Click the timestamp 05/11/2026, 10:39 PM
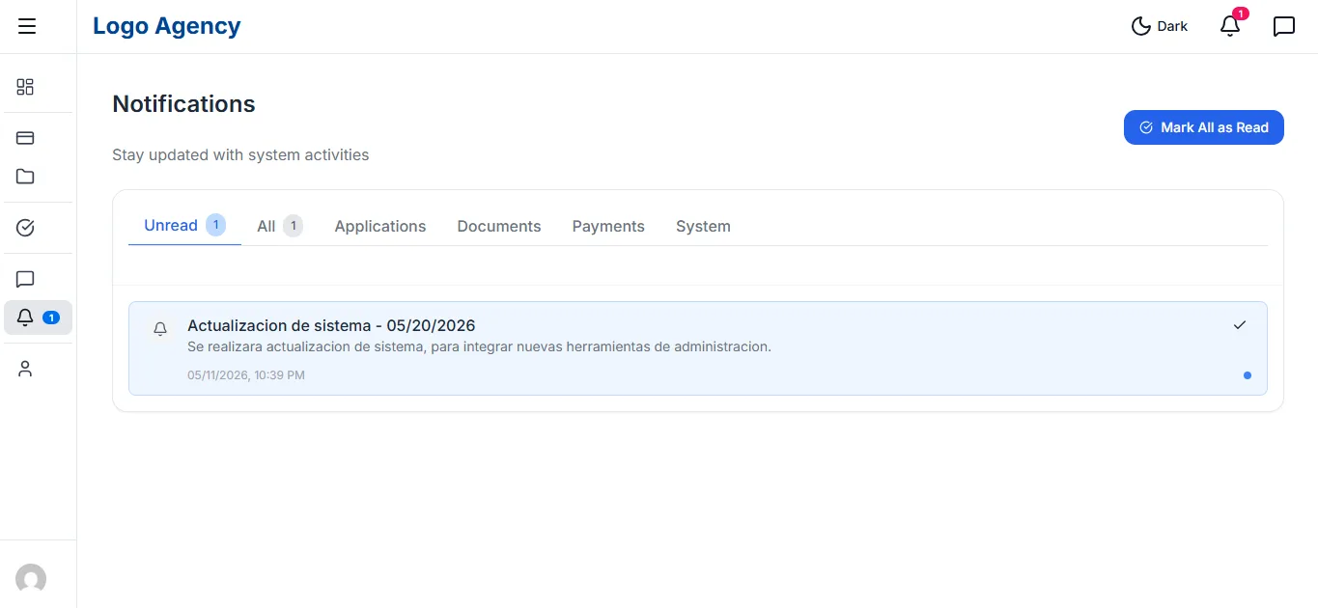The image size is (1318, 608). pyautogui.click(x=246, y=374)
